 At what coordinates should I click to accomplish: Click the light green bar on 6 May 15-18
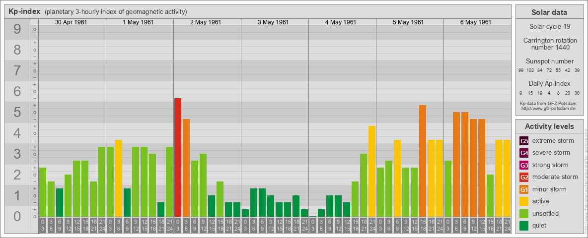click(490, 196)
